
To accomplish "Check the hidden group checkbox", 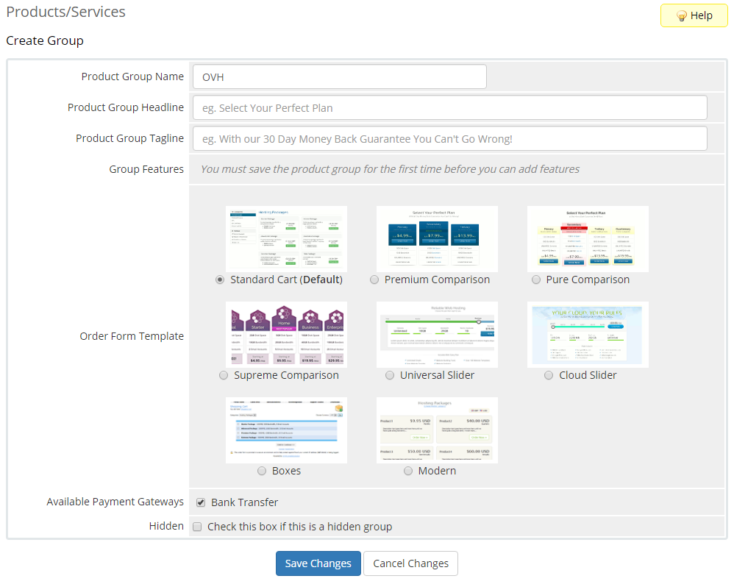I will click(x=197, y=527).
